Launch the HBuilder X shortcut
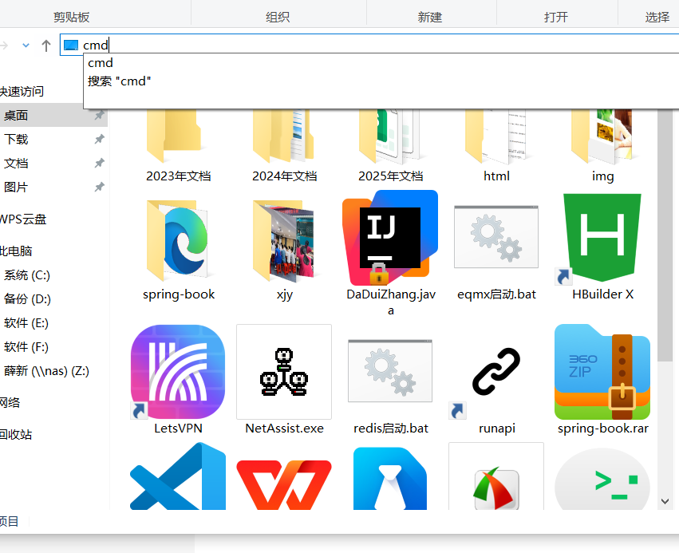This screenshot has height=553, width=679. [602, 247]
